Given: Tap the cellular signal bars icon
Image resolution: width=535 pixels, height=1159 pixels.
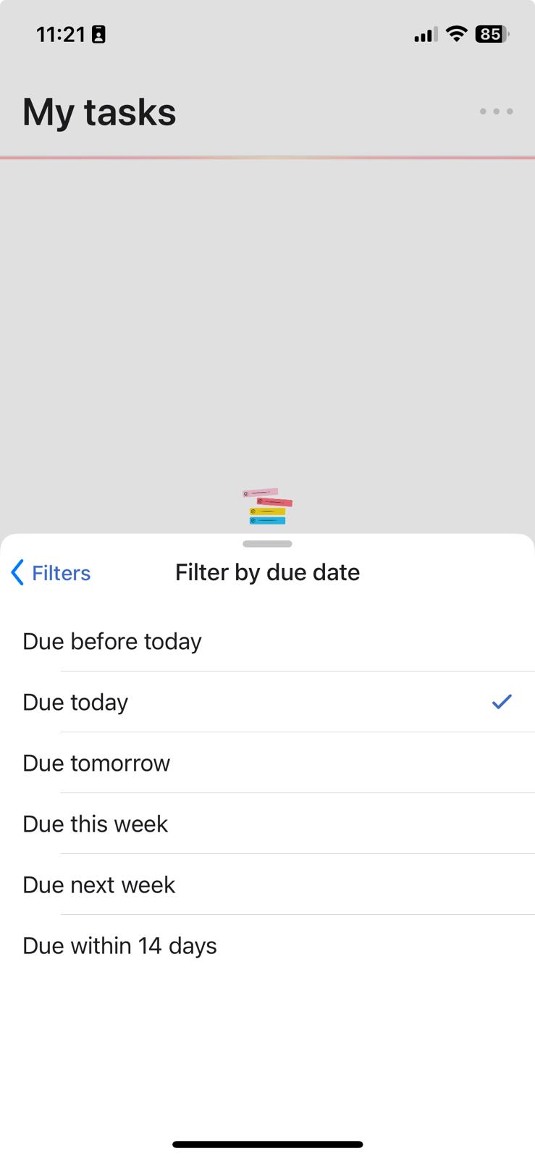Looking at the screenshot, I should (x=426, y=35).
